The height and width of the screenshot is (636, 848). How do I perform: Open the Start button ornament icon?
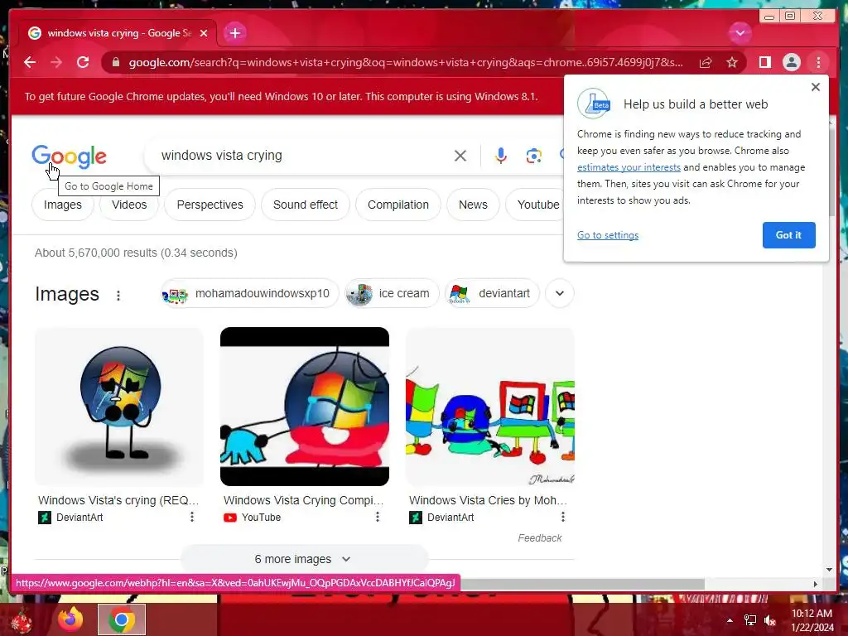click(21, 620)
